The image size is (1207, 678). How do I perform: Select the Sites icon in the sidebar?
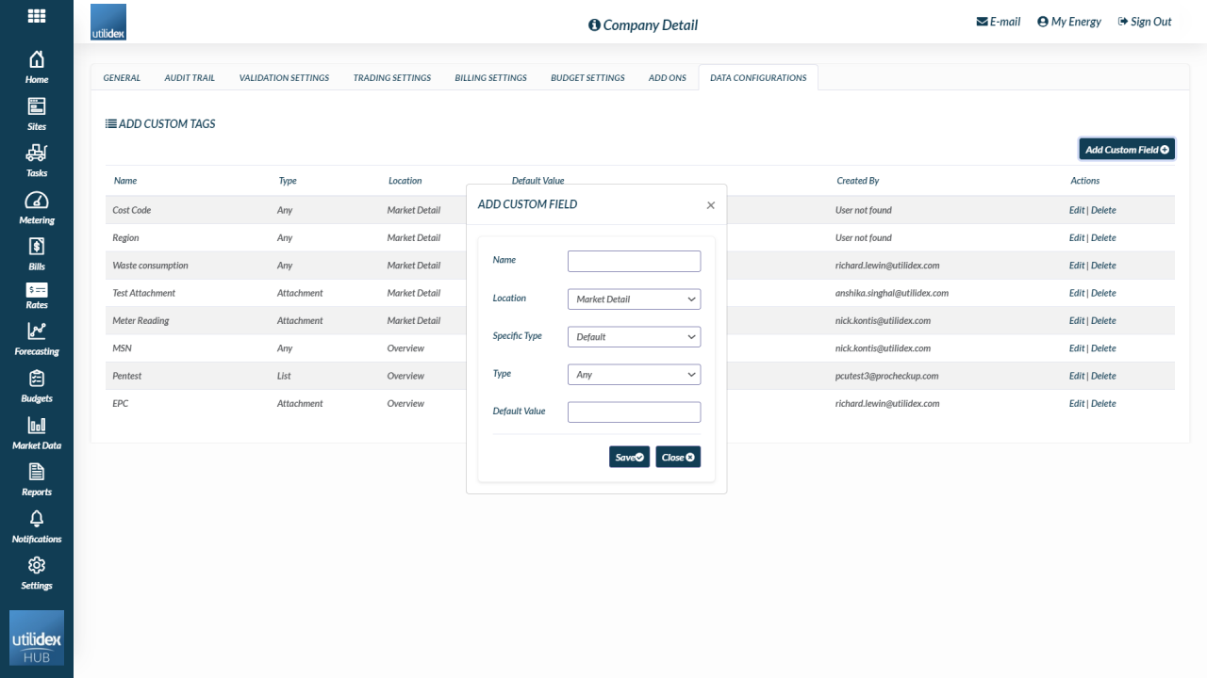(36, 110)
